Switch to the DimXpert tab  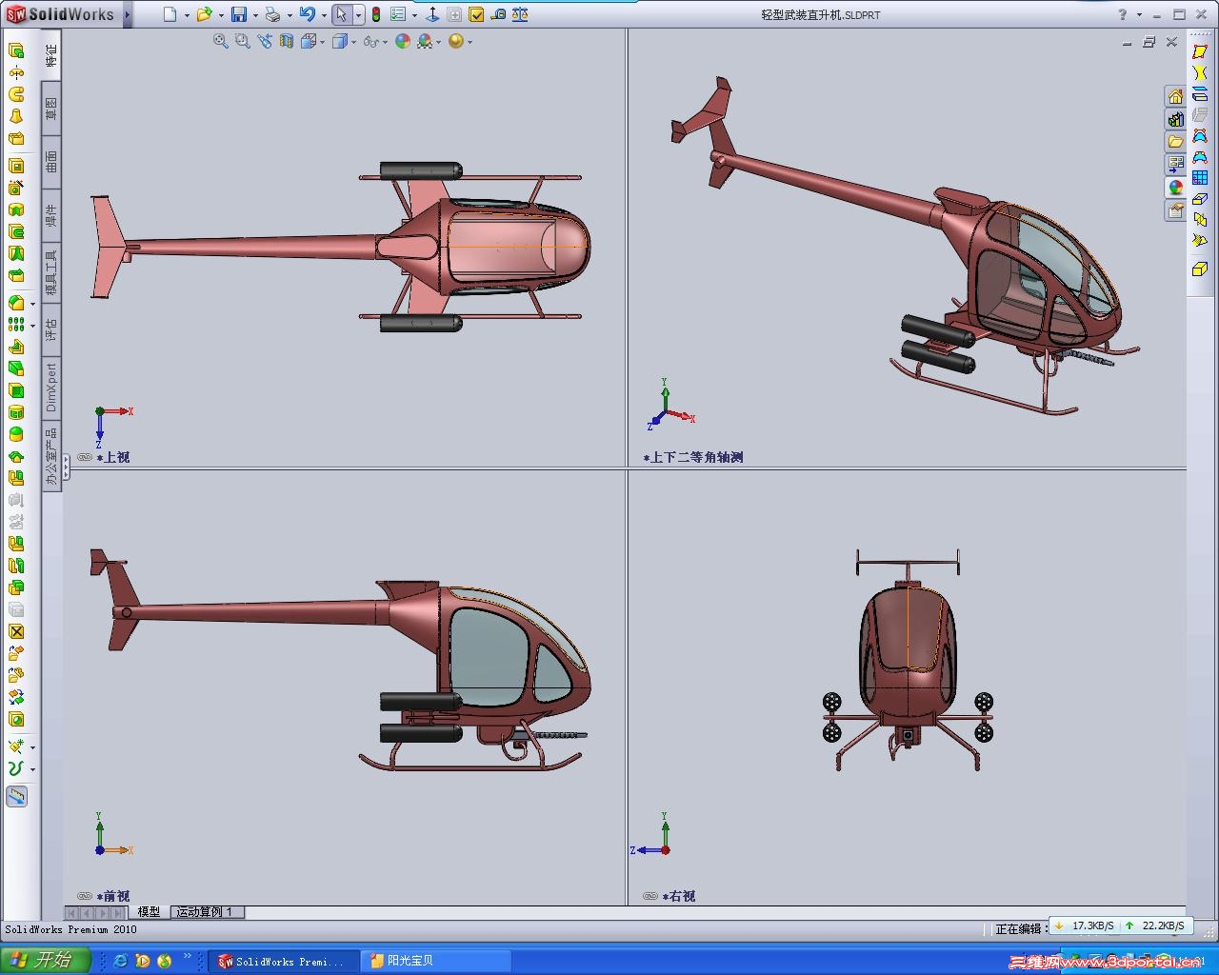[x=51, y=387]
